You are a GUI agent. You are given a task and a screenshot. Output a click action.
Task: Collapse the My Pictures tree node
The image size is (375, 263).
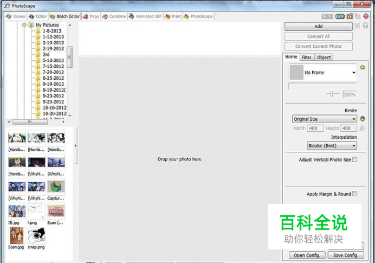(24, 24)
